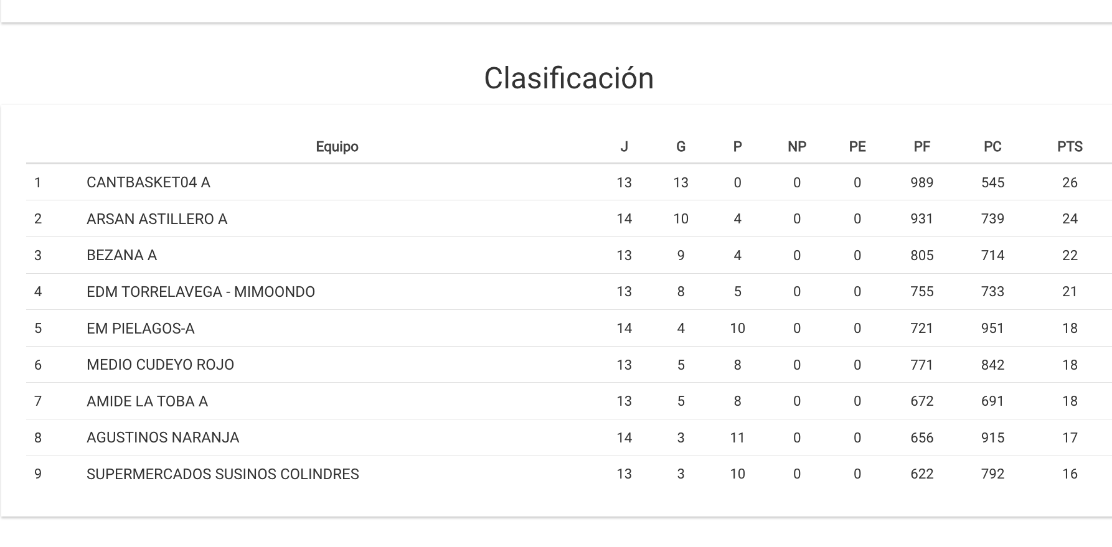Click the Clasificación heading

[x=568, y=78]
